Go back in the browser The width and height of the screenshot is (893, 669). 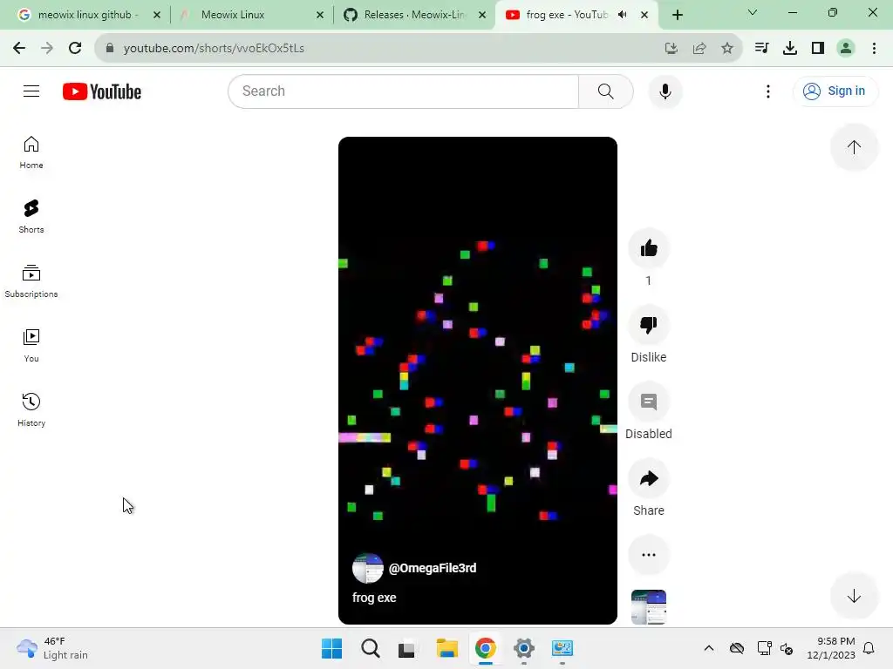pyautogui.click(x=19, y=48)
